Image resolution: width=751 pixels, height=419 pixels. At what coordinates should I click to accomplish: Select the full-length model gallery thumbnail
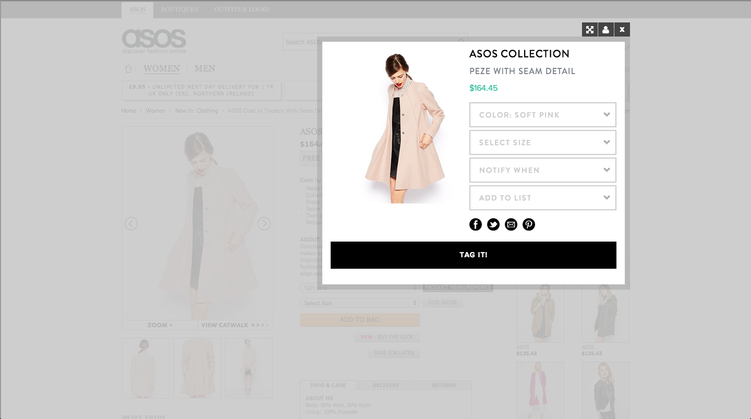pyautogui.click(x=249, y=368)
